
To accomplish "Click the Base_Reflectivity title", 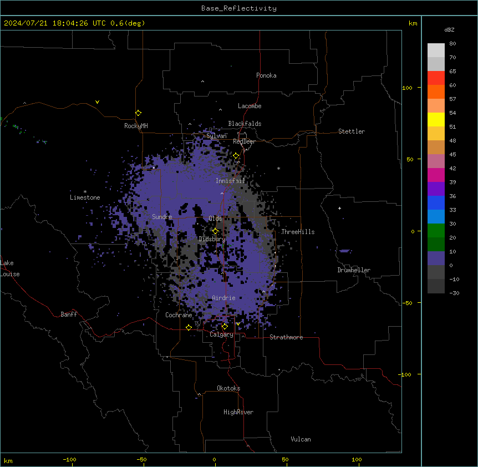I will 239,8.
